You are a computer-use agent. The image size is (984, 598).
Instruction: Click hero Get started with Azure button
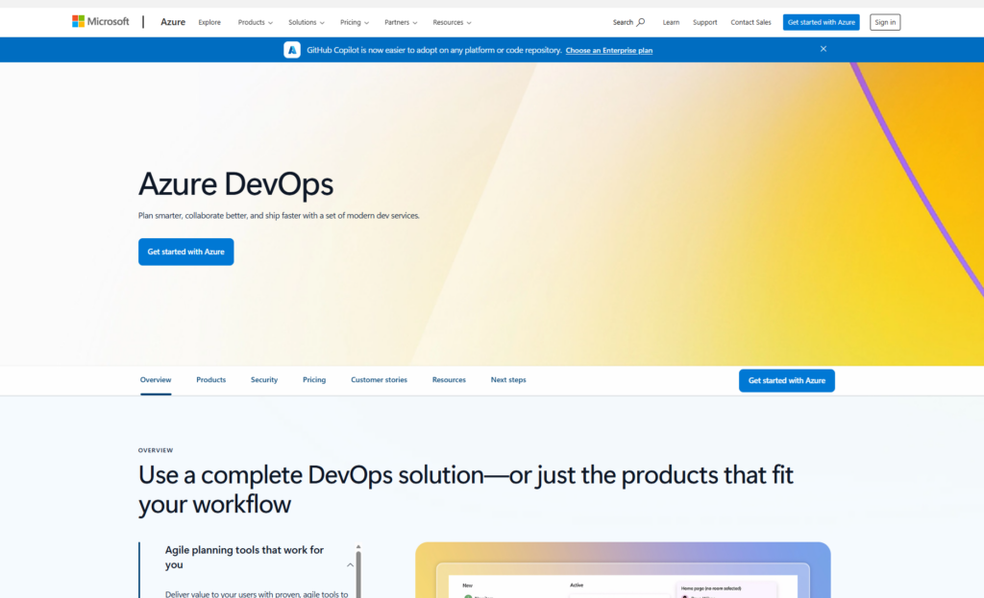185,251
